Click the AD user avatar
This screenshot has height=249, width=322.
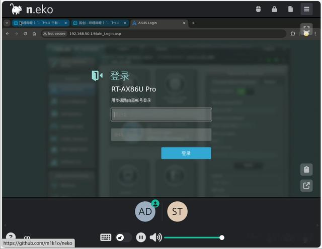(145, 211)
